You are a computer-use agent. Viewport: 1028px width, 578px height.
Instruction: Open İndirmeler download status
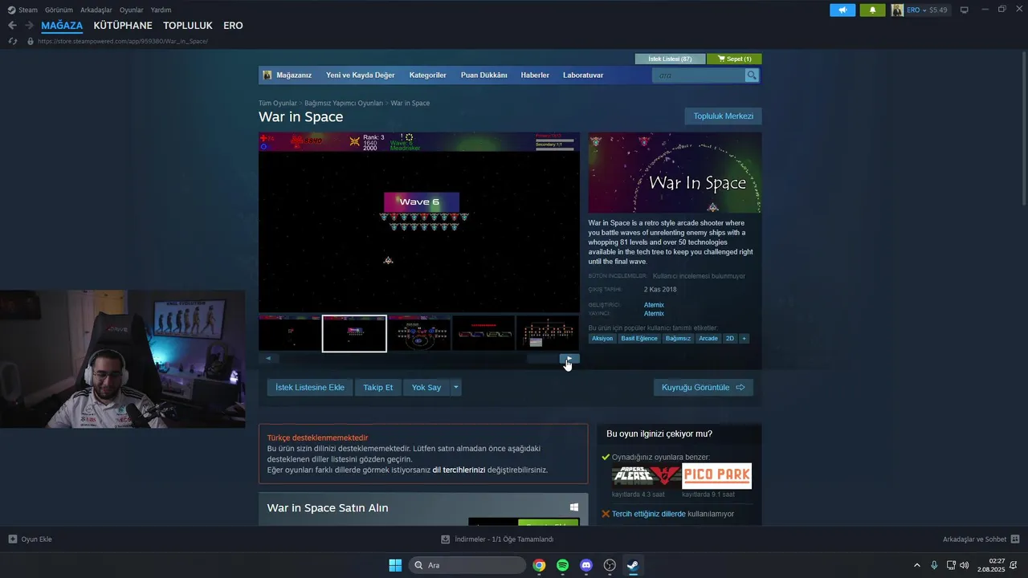click(x=497, y=539)
